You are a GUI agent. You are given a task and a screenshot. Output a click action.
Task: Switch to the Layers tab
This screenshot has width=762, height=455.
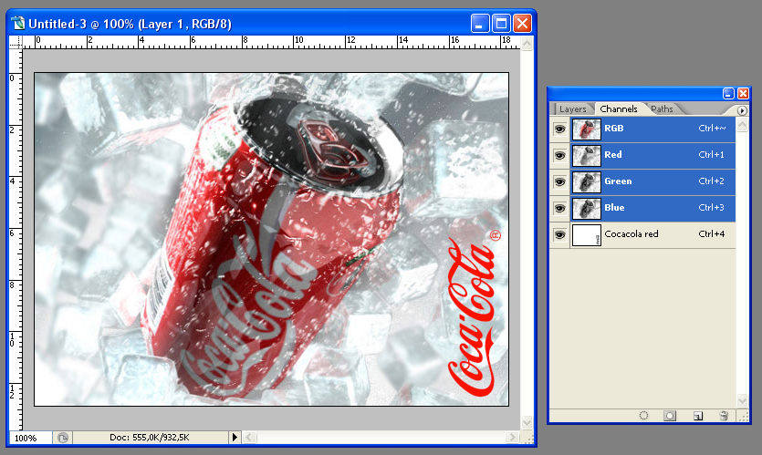[572, 109]
